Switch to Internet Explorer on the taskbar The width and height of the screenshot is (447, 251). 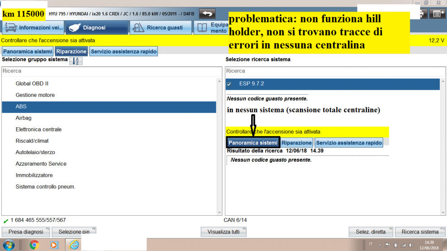74,245
